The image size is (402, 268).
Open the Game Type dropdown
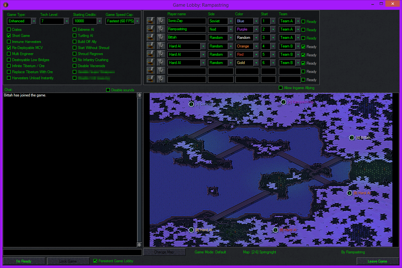pyautogui.click(x=22, y=21)
